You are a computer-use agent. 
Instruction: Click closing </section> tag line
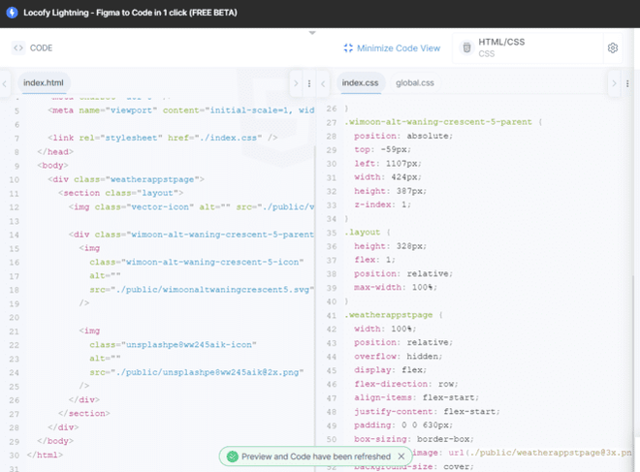click(83, 413)
